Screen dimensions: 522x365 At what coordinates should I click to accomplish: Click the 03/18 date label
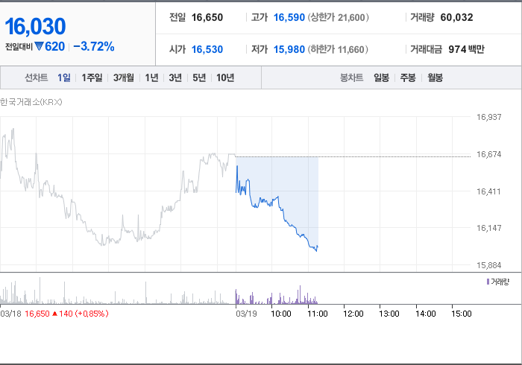[x=10, y=314]
